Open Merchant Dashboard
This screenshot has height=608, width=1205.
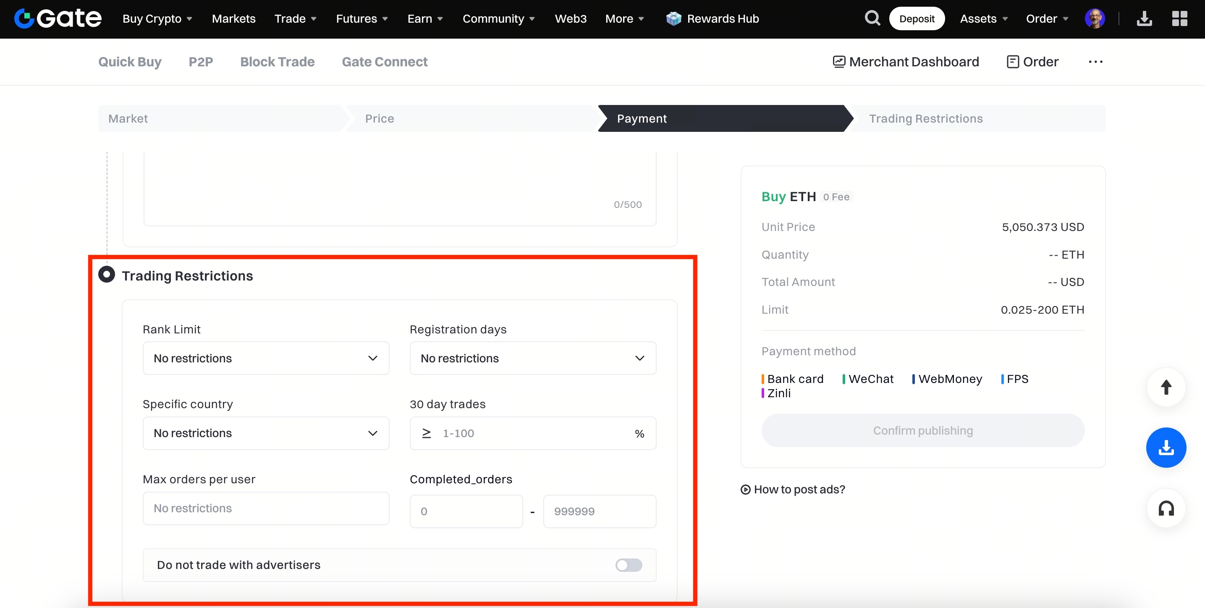click(906, 62)
